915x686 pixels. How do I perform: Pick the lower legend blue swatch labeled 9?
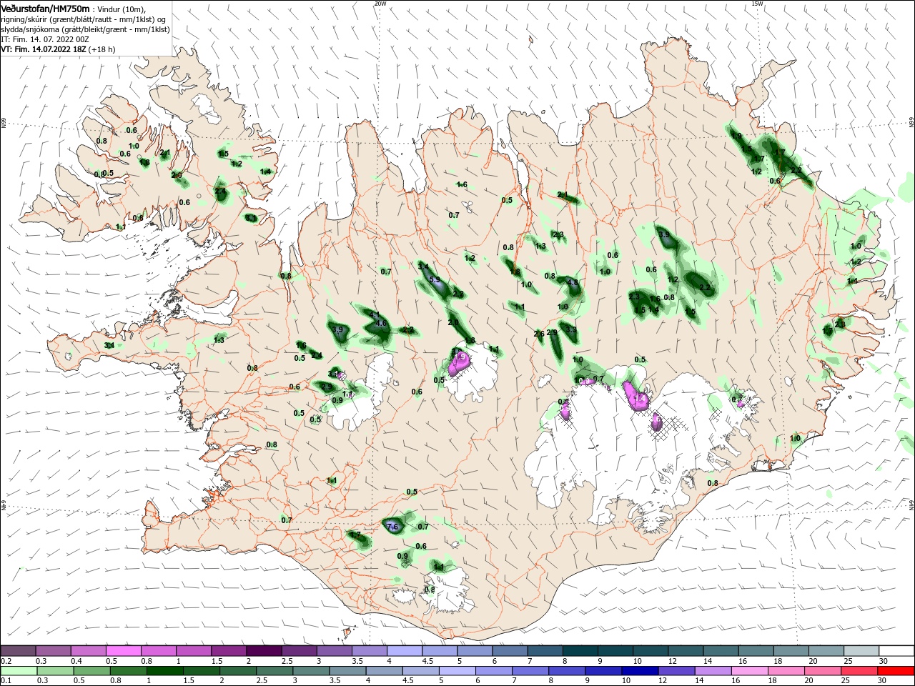[x=603, y=671]
